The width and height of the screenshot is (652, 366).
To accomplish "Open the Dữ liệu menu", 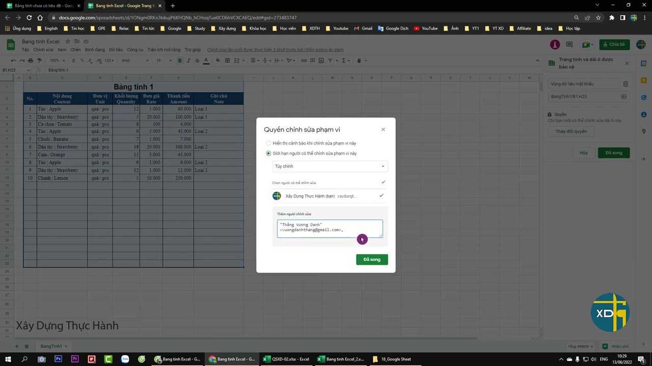I will point(116,50).
